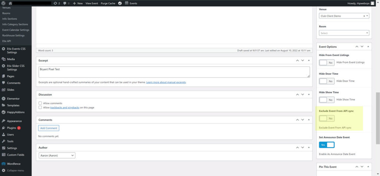The height and width of the screenshot is (176, 380).
Task: Toggle Exclude Event From API sync
Action: 327,118
